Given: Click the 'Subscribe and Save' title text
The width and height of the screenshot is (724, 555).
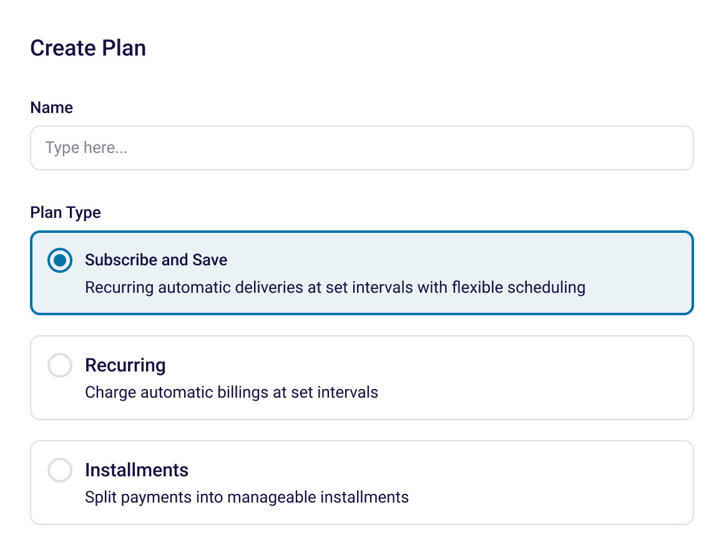Looking at the screenshot, I should click(x=155, y=260).
